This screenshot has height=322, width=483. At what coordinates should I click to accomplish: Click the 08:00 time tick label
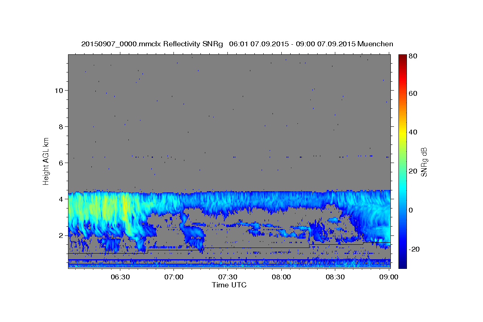click(x=281, y=277)
